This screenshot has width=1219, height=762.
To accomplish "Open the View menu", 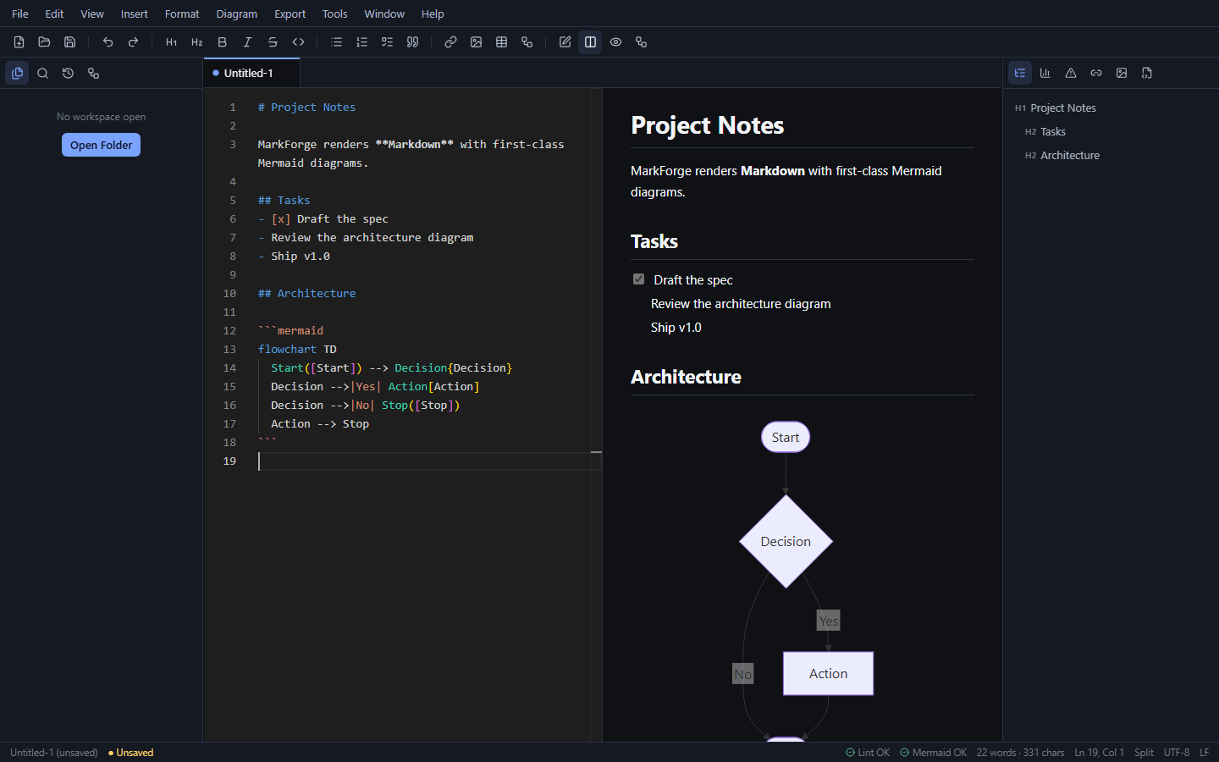I will click(x=92, y=14).
